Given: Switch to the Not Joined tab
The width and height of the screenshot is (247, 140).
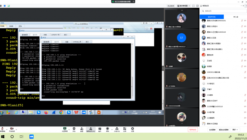Looking at the screenshot, I should (236, 17).
